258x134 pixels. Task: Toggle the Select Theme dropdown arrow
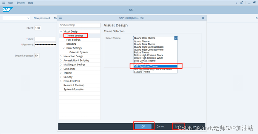(176, 38)
